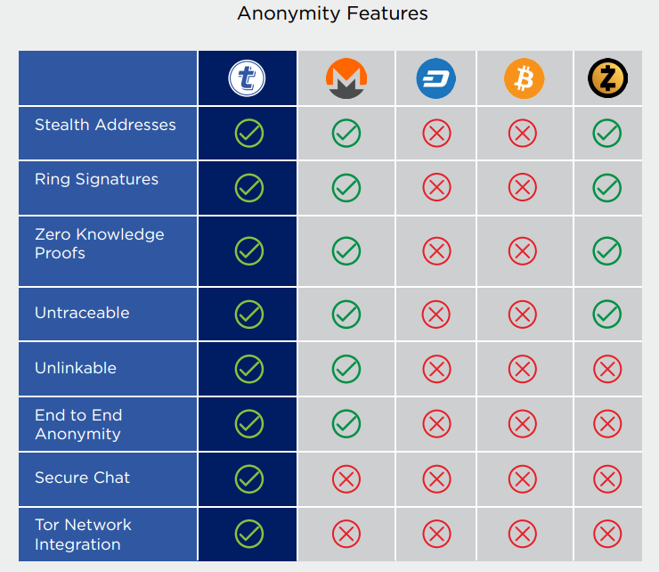Click the Zcash logo icon
The height and width of the screenshot is (572, 659).
coord(607,78)
